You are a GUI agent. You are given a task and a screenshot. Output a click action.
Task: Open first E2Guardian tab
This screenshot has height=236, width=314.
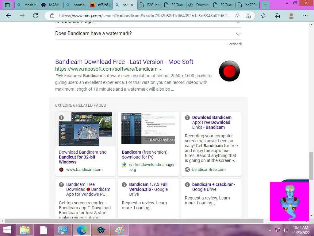point(149,5)
